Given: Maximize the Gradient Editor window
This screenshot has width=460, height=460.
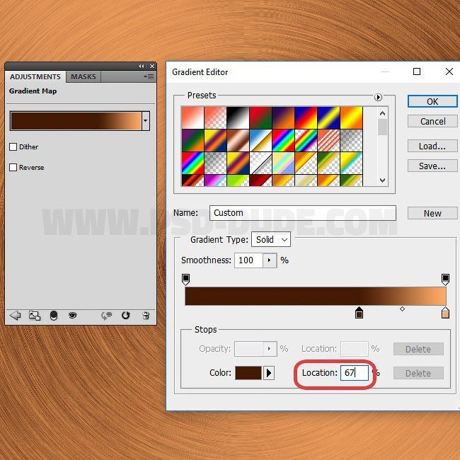Looking at the screenshot, I should pos(417,71).
